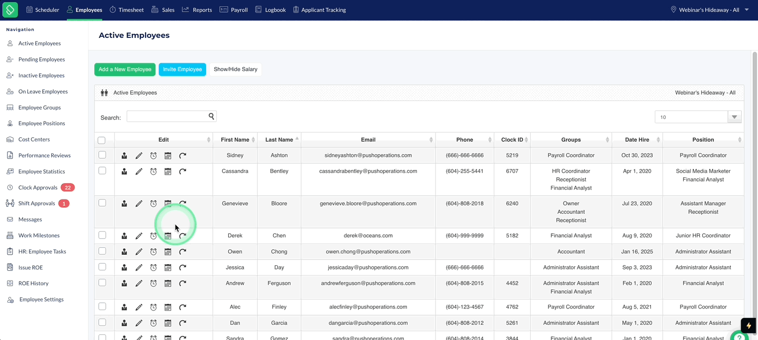This screenshot has width=758, height=340.
Task: Click the Invite Employee button
Action: coord(182,69)
